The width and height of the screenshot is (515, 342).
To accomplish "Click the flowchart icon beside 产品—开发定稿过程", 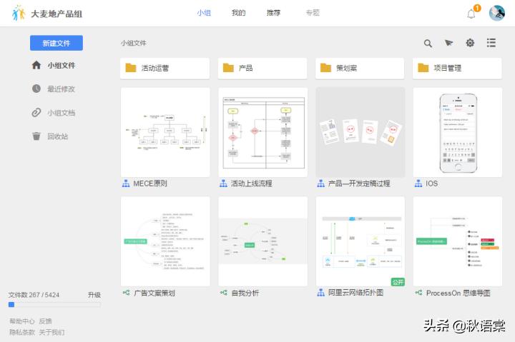I will click(321, 183).
